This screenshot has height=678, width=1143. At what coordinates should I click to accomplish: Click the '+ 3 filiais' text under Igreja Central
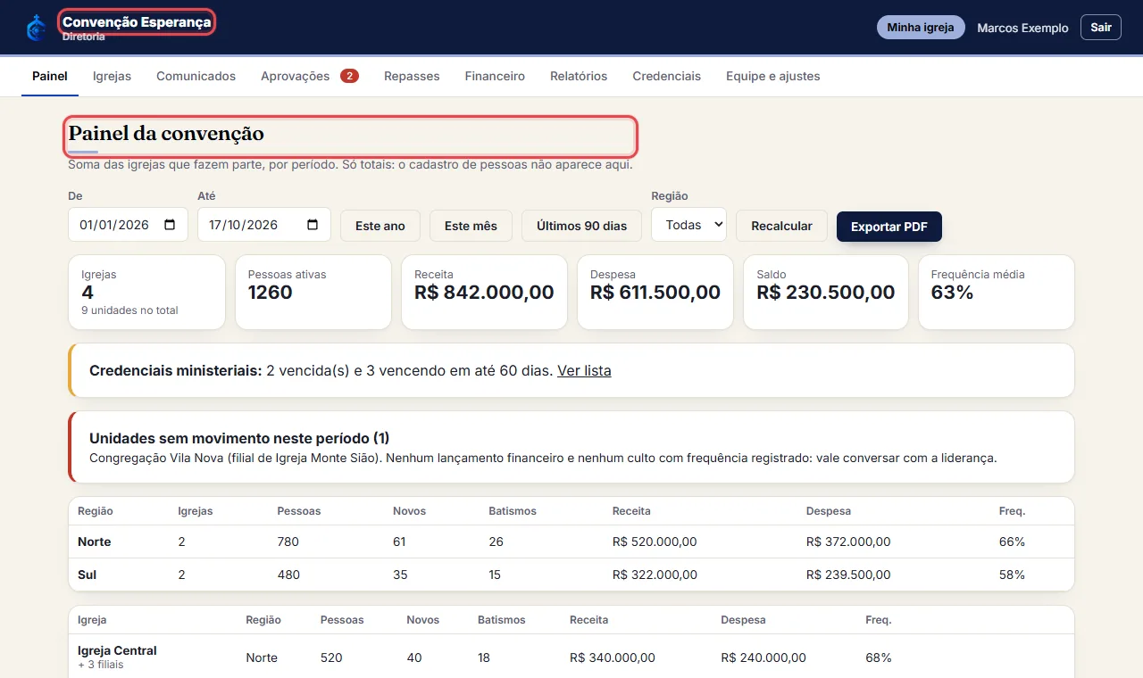[101, 665]
